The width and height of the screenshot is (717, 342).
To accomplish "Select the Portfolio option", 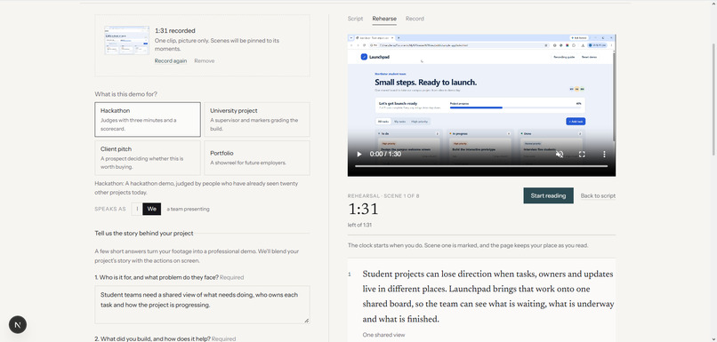I will pos(257,157).
